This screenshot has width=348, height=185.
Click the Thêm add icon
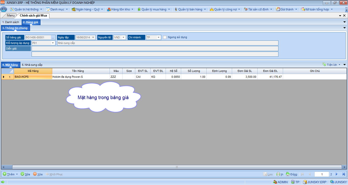click(x=5, y=174)
